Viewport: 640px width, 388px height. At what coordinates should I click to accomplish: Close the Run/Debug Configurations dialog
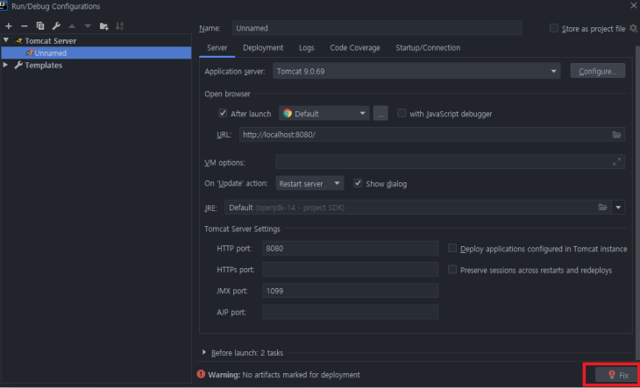[633, 5]
